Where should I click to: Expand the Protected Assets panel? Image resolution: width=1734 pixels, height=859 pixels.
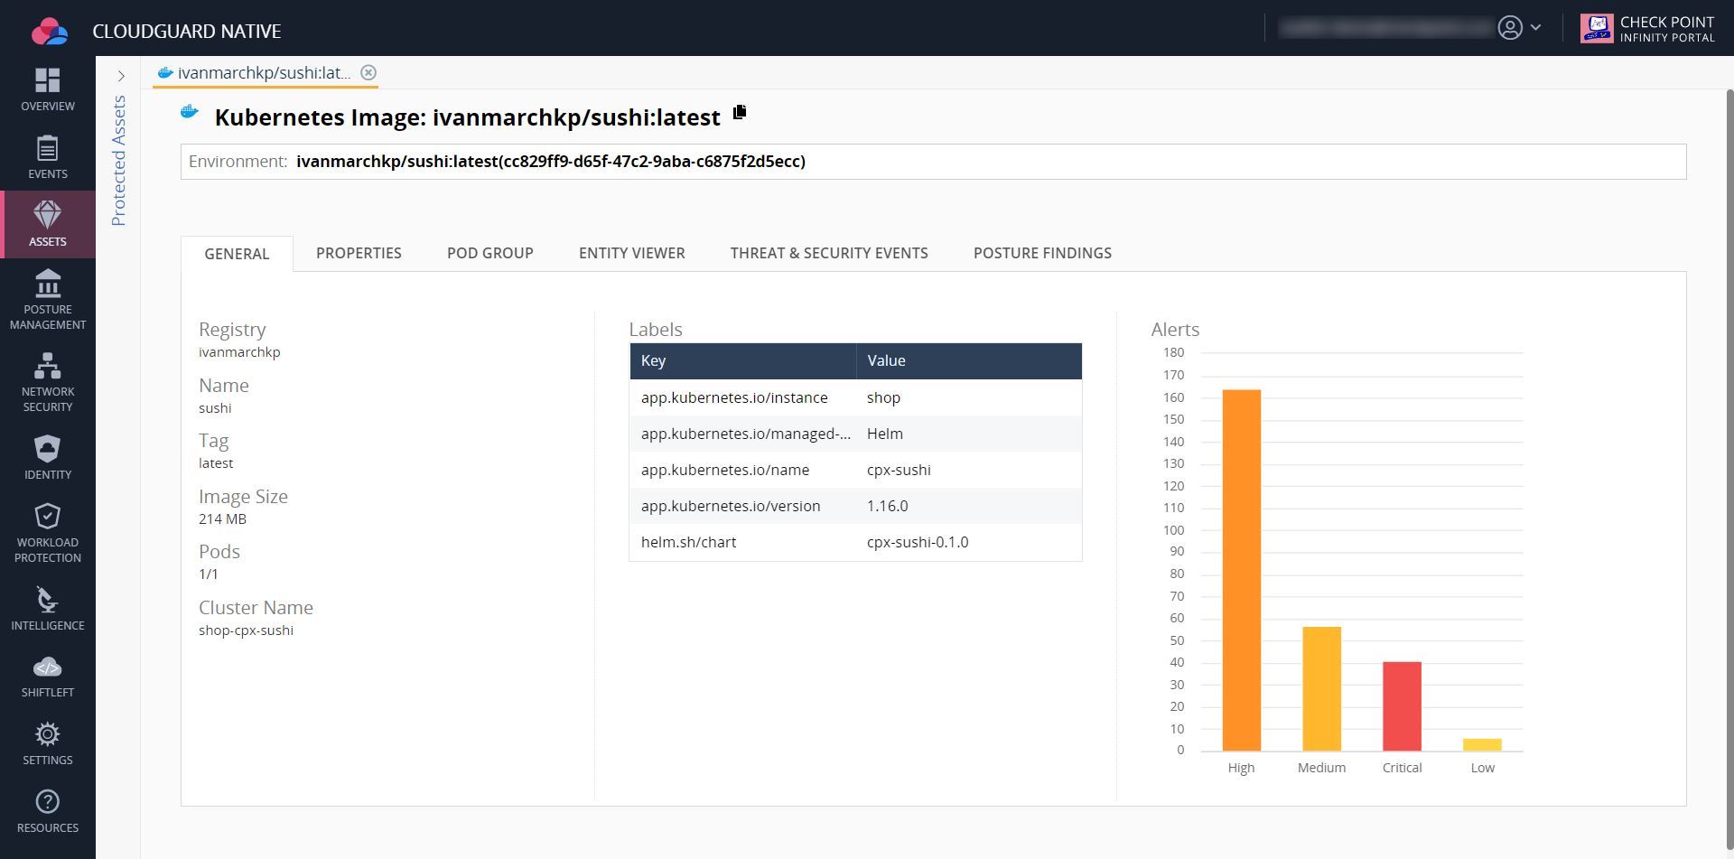pyautogui.click(x=121, y=76)
